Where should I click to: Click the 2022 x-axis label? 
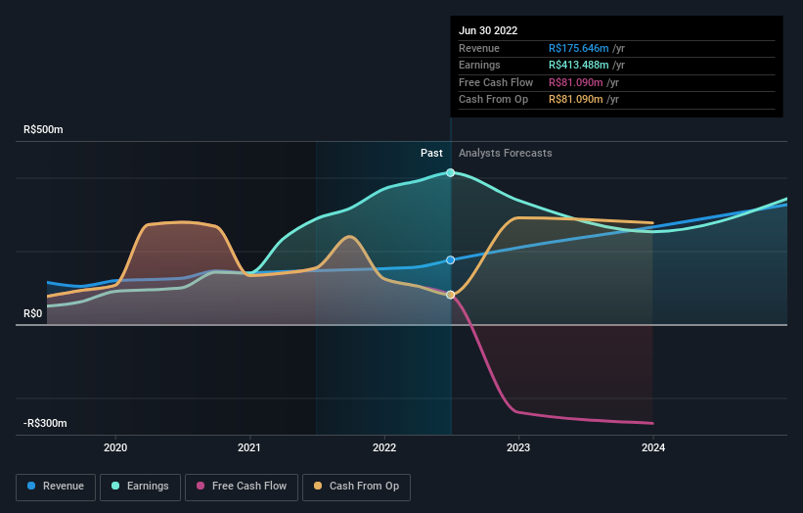pos(384,447)
